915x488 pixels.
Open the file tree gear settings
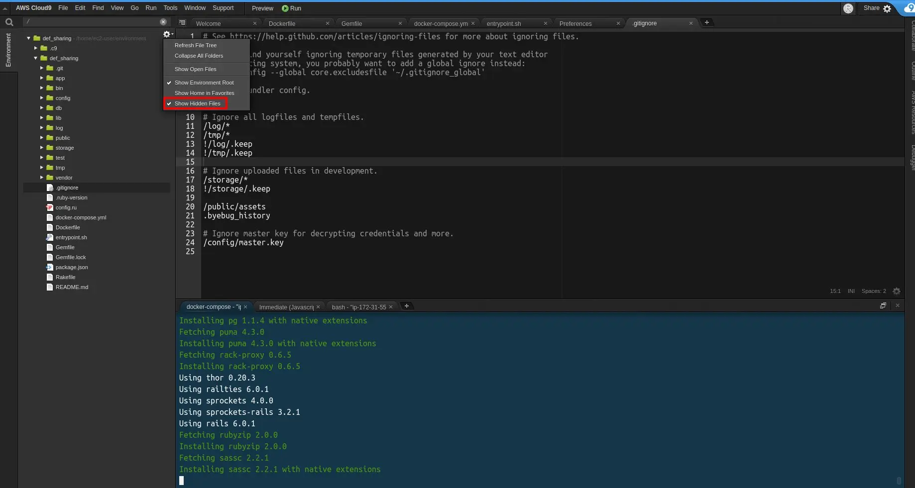coord(167,34)
